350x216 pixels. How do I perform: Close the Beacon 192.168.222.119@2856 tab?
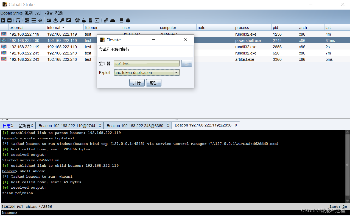click(x=236, y=125)
